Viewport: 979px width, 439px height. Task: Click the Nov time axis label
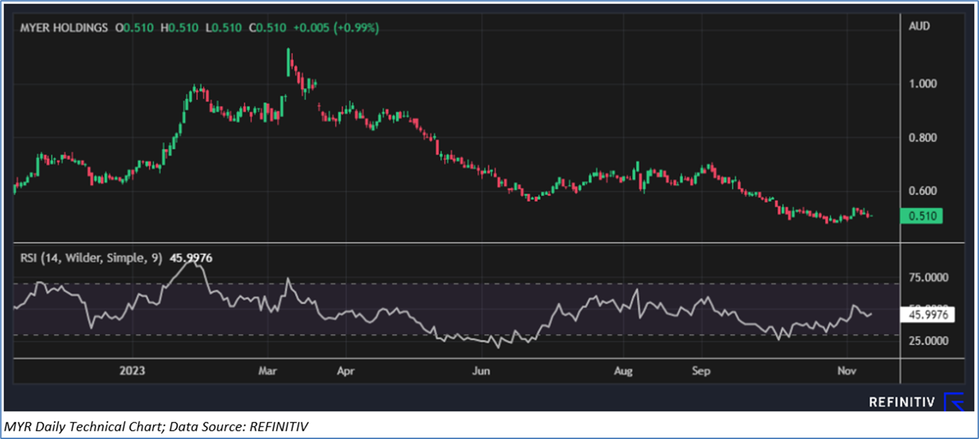(x=846, y=371)
